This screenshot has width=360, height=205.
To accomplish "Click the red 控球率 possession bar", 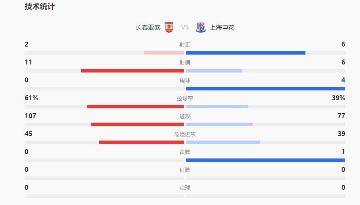I will (x=136, y=107).
